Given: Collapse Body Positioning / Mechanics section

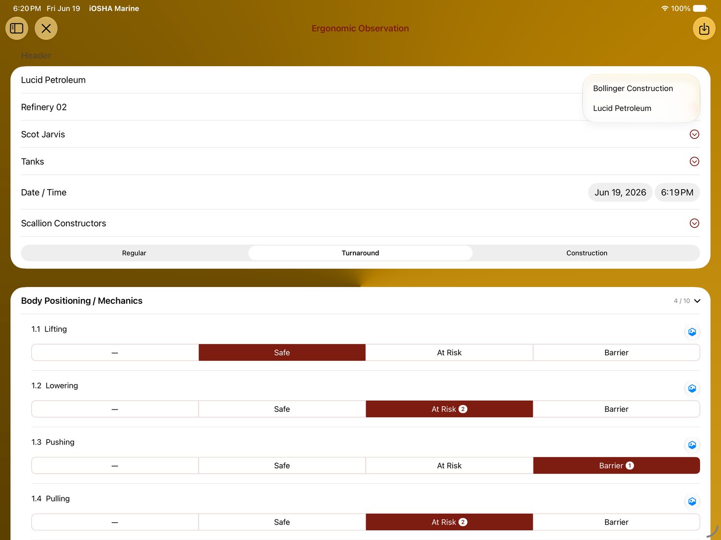Looking at the screenshot, I should (x=697, y=301).
